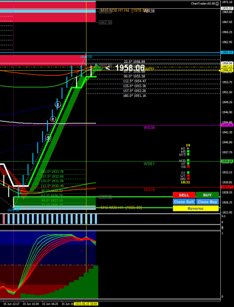The width and height of the screenshot is (234, 307).
Task: Click the 157.5° 1952.26 angle level
Action: click(135, 91)
